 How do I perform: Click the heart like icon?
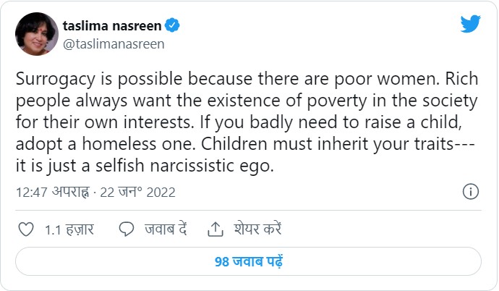pos(26,229)
